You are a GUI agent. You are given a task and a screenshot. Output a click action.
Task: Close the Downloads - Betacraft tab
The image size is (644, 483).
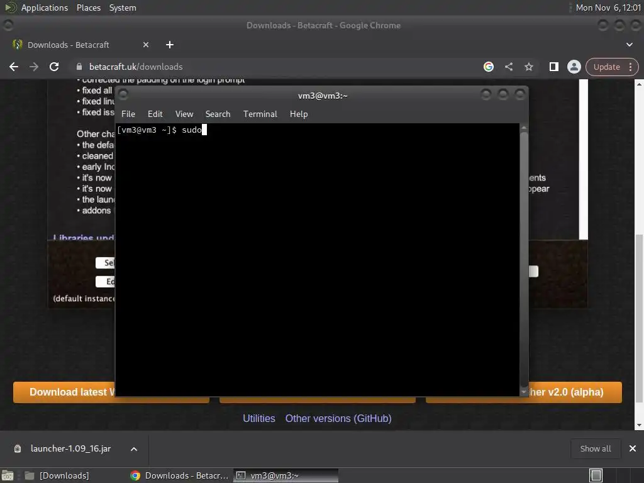[146, 45]
